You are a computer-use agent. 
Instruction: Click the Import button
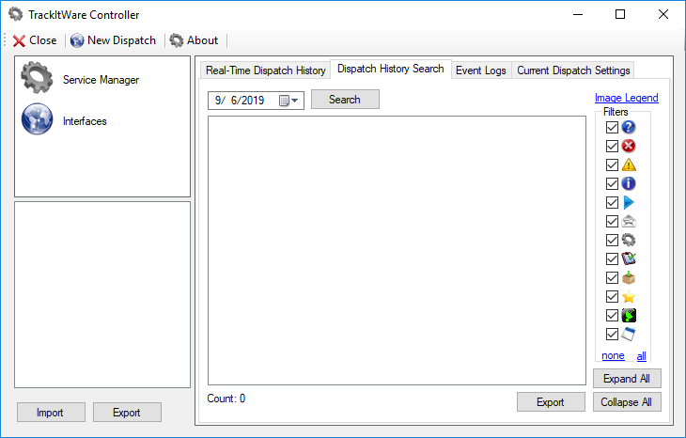(51, 413)
